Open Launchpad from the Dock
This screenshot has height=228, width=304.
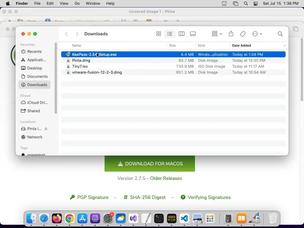tap(210, 218)
